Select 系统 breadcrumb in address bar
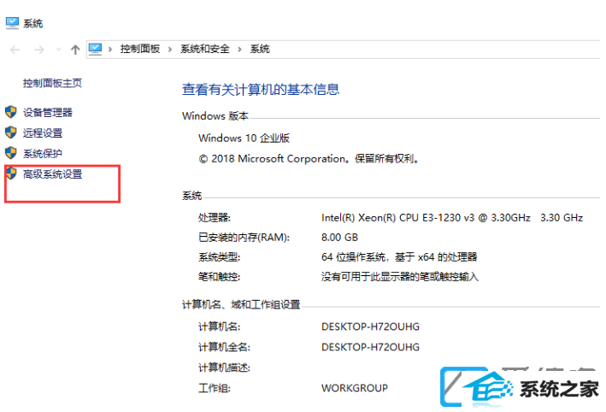Image resolution: width=606 pixels, height=412 pixels. (x=260, y=49)
